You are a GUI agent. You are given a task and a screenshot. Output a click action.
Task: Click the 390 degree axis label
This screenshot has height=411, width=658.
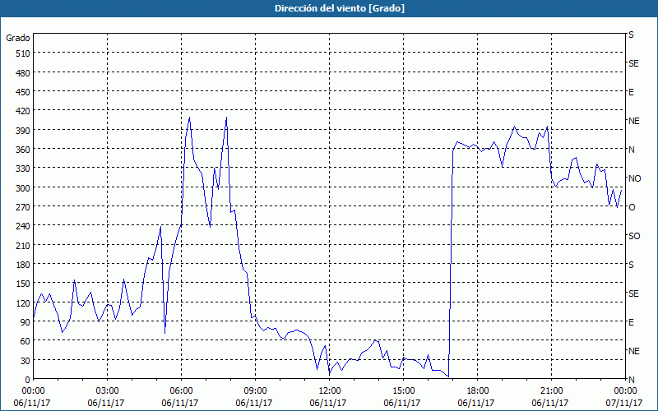point(23,131)
